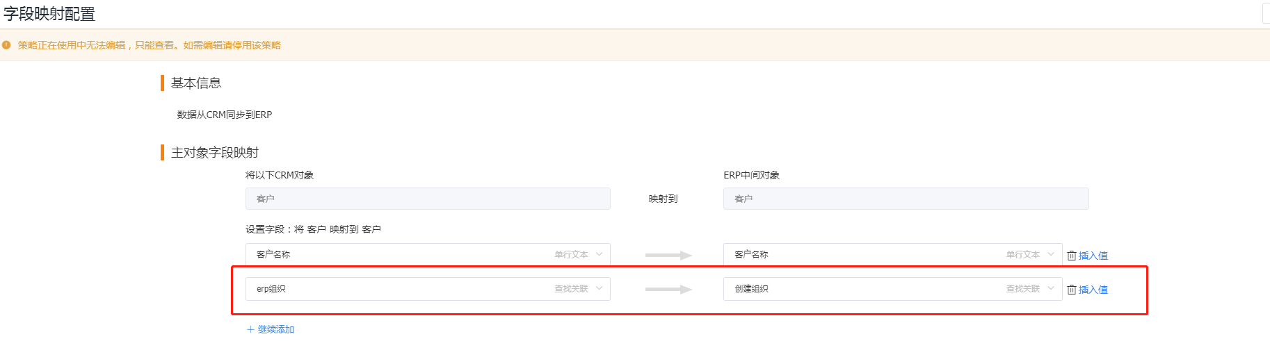Delete the 客户名称 mapping row via trash icon
1270x341 pixels.
[x=1072, y=256]
